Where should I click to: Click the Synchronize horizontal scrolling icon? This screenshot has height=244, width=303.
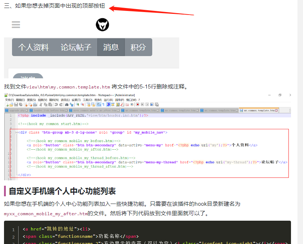click(93, 105)
